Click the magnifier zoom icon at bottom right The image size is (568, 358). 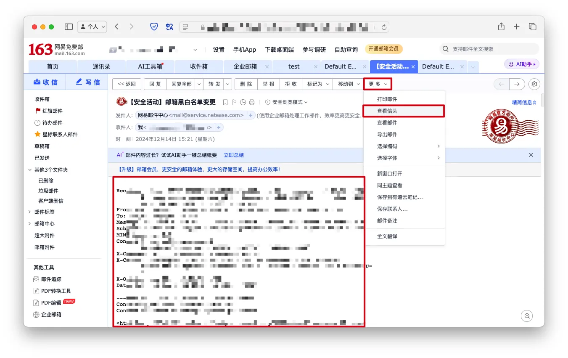(527, 316)
